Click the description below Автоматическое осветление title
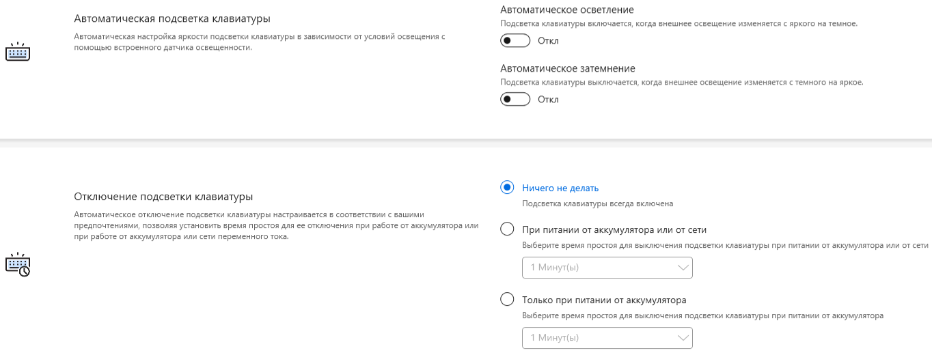Viewport: 932px width, 355px height. 679,23
